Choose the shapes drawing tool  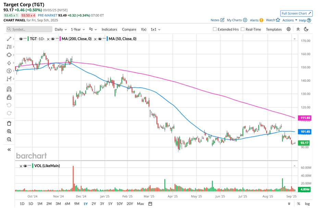point(9,55)
